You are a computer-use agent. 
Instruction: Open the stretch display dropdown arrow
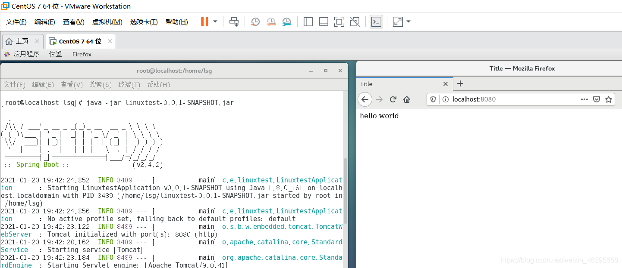tap(408, 22)
